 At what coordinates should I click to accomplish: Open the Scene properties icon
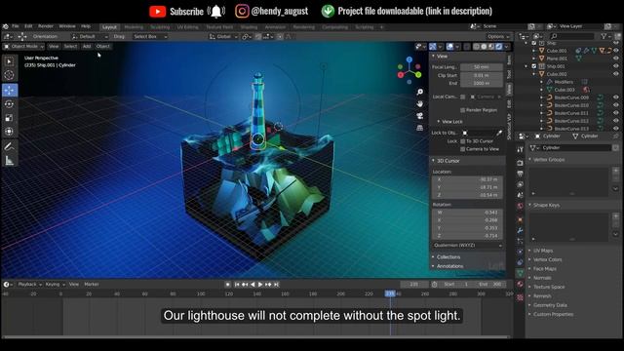(x=520, y=195)
